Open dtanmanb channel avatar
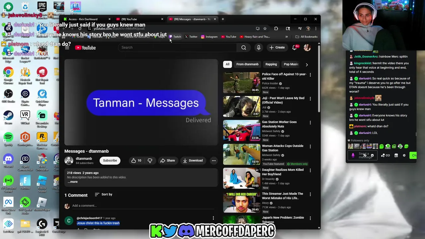425x239 pixels. click(x=69, y=160)
